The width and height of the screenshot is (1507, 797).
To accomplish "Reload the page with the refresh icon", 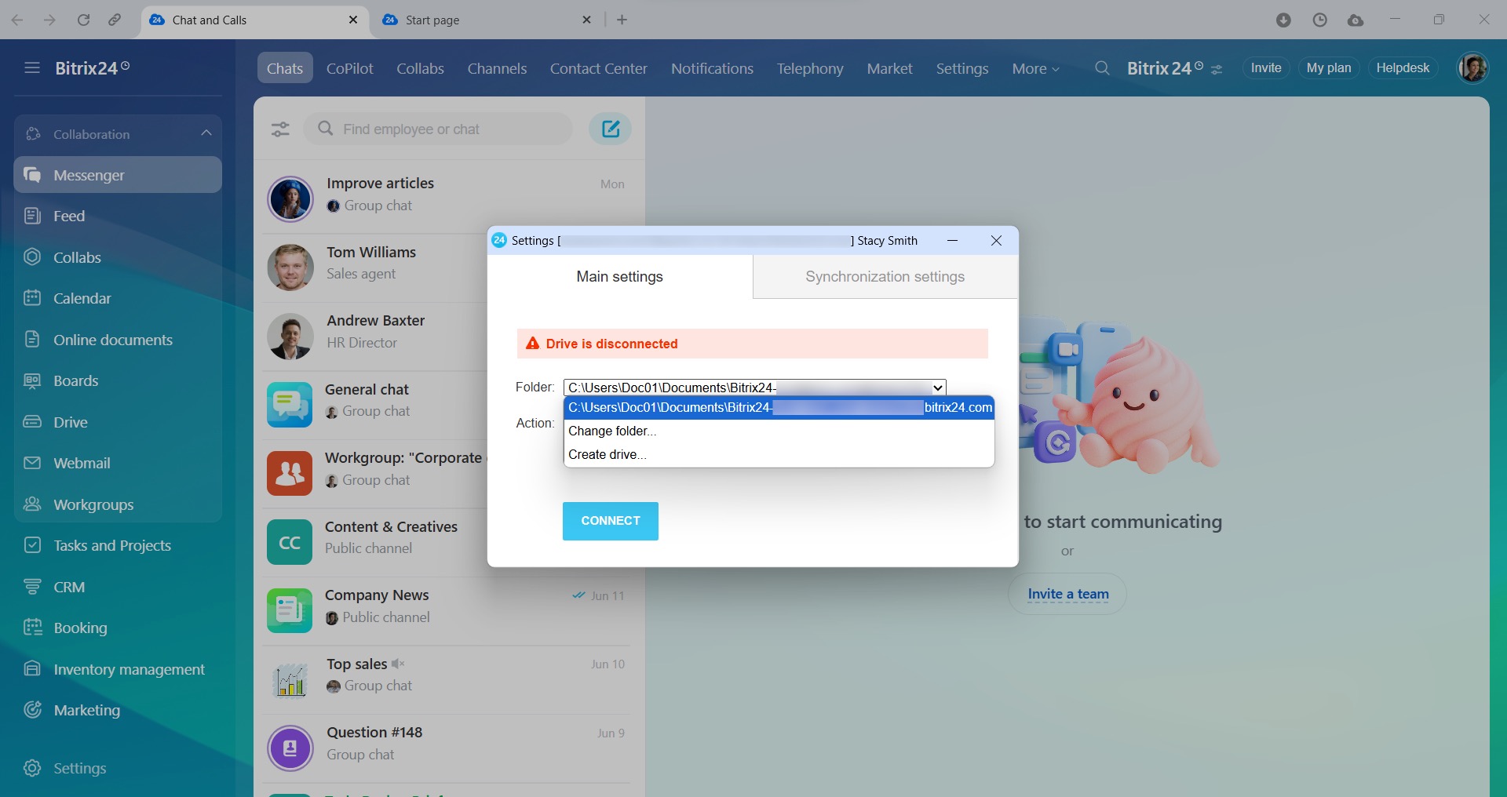I will pyautogui.click(x=83, y=20).
